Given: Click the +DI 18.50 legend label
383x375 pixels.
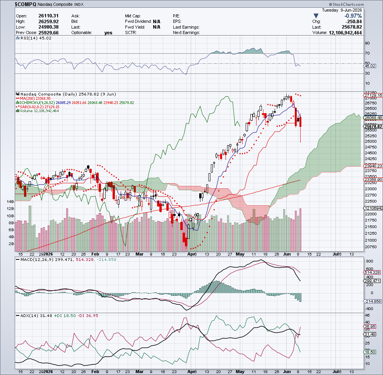Looking at the screenshot, I should [65, 316].
